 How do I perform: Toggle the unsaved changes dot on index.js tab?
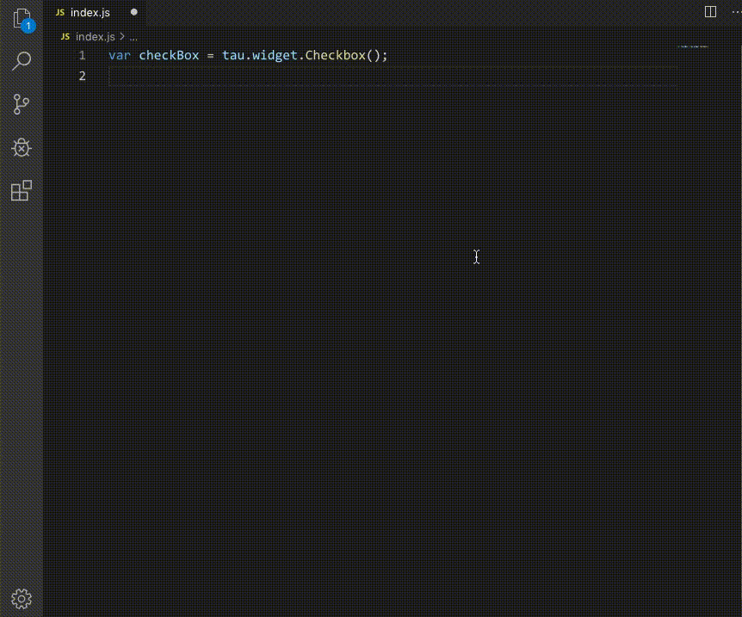(133, 12)
